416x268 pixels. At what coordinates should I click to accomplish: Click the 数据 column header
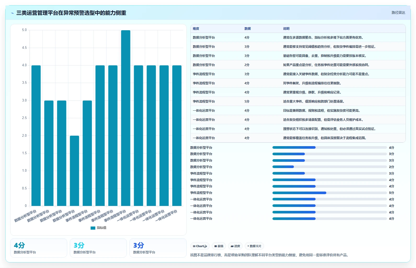[x=247, y=29]
